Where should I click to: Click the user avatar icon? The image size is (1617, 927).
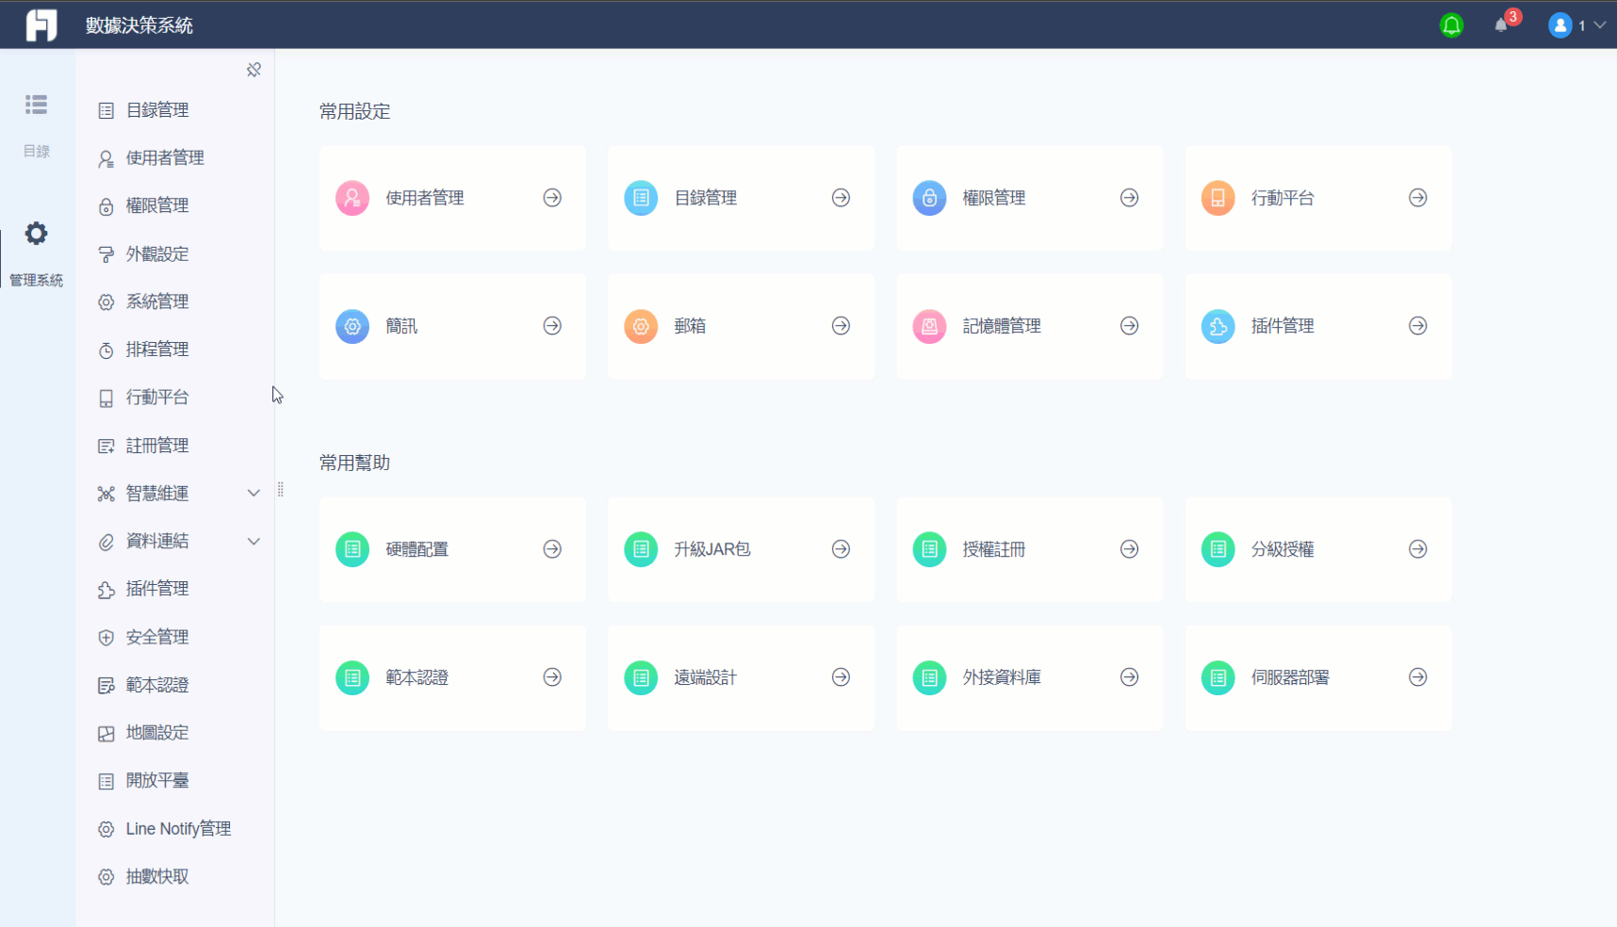(x=1560, y=25)
